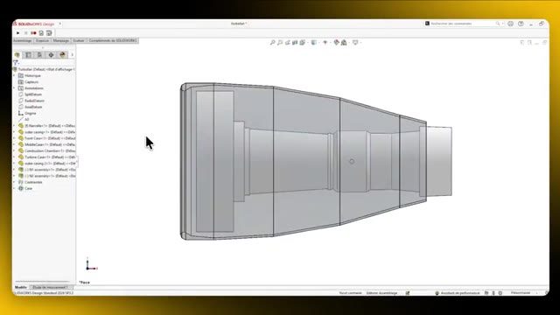Open the Hide/Show Items icon

pos(325,43)
